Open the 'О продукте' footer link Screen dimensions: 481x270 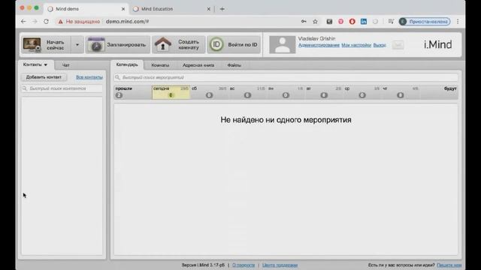pos(244,265)
